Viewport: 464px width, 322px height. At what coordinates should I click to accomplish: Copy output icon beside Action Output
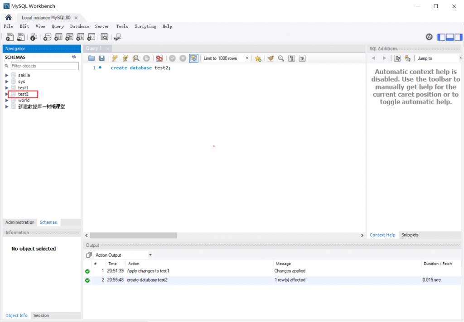pos(89,255)
